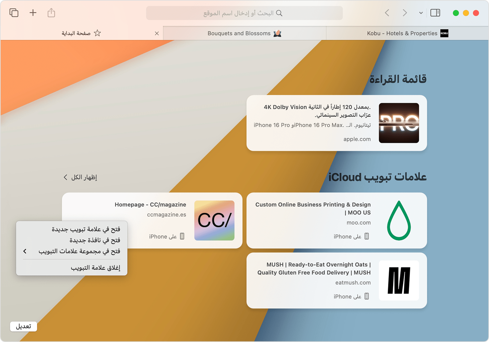Click the Share toolbar icon
489x342 pixels.
tap(51, 13)
